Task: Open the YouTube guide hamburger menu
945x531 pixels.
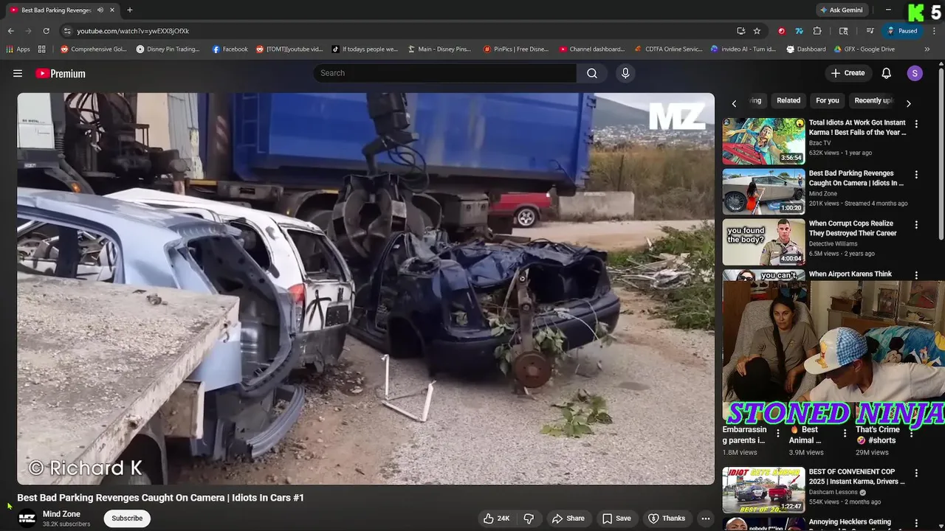Action: (x=18, y=73)
